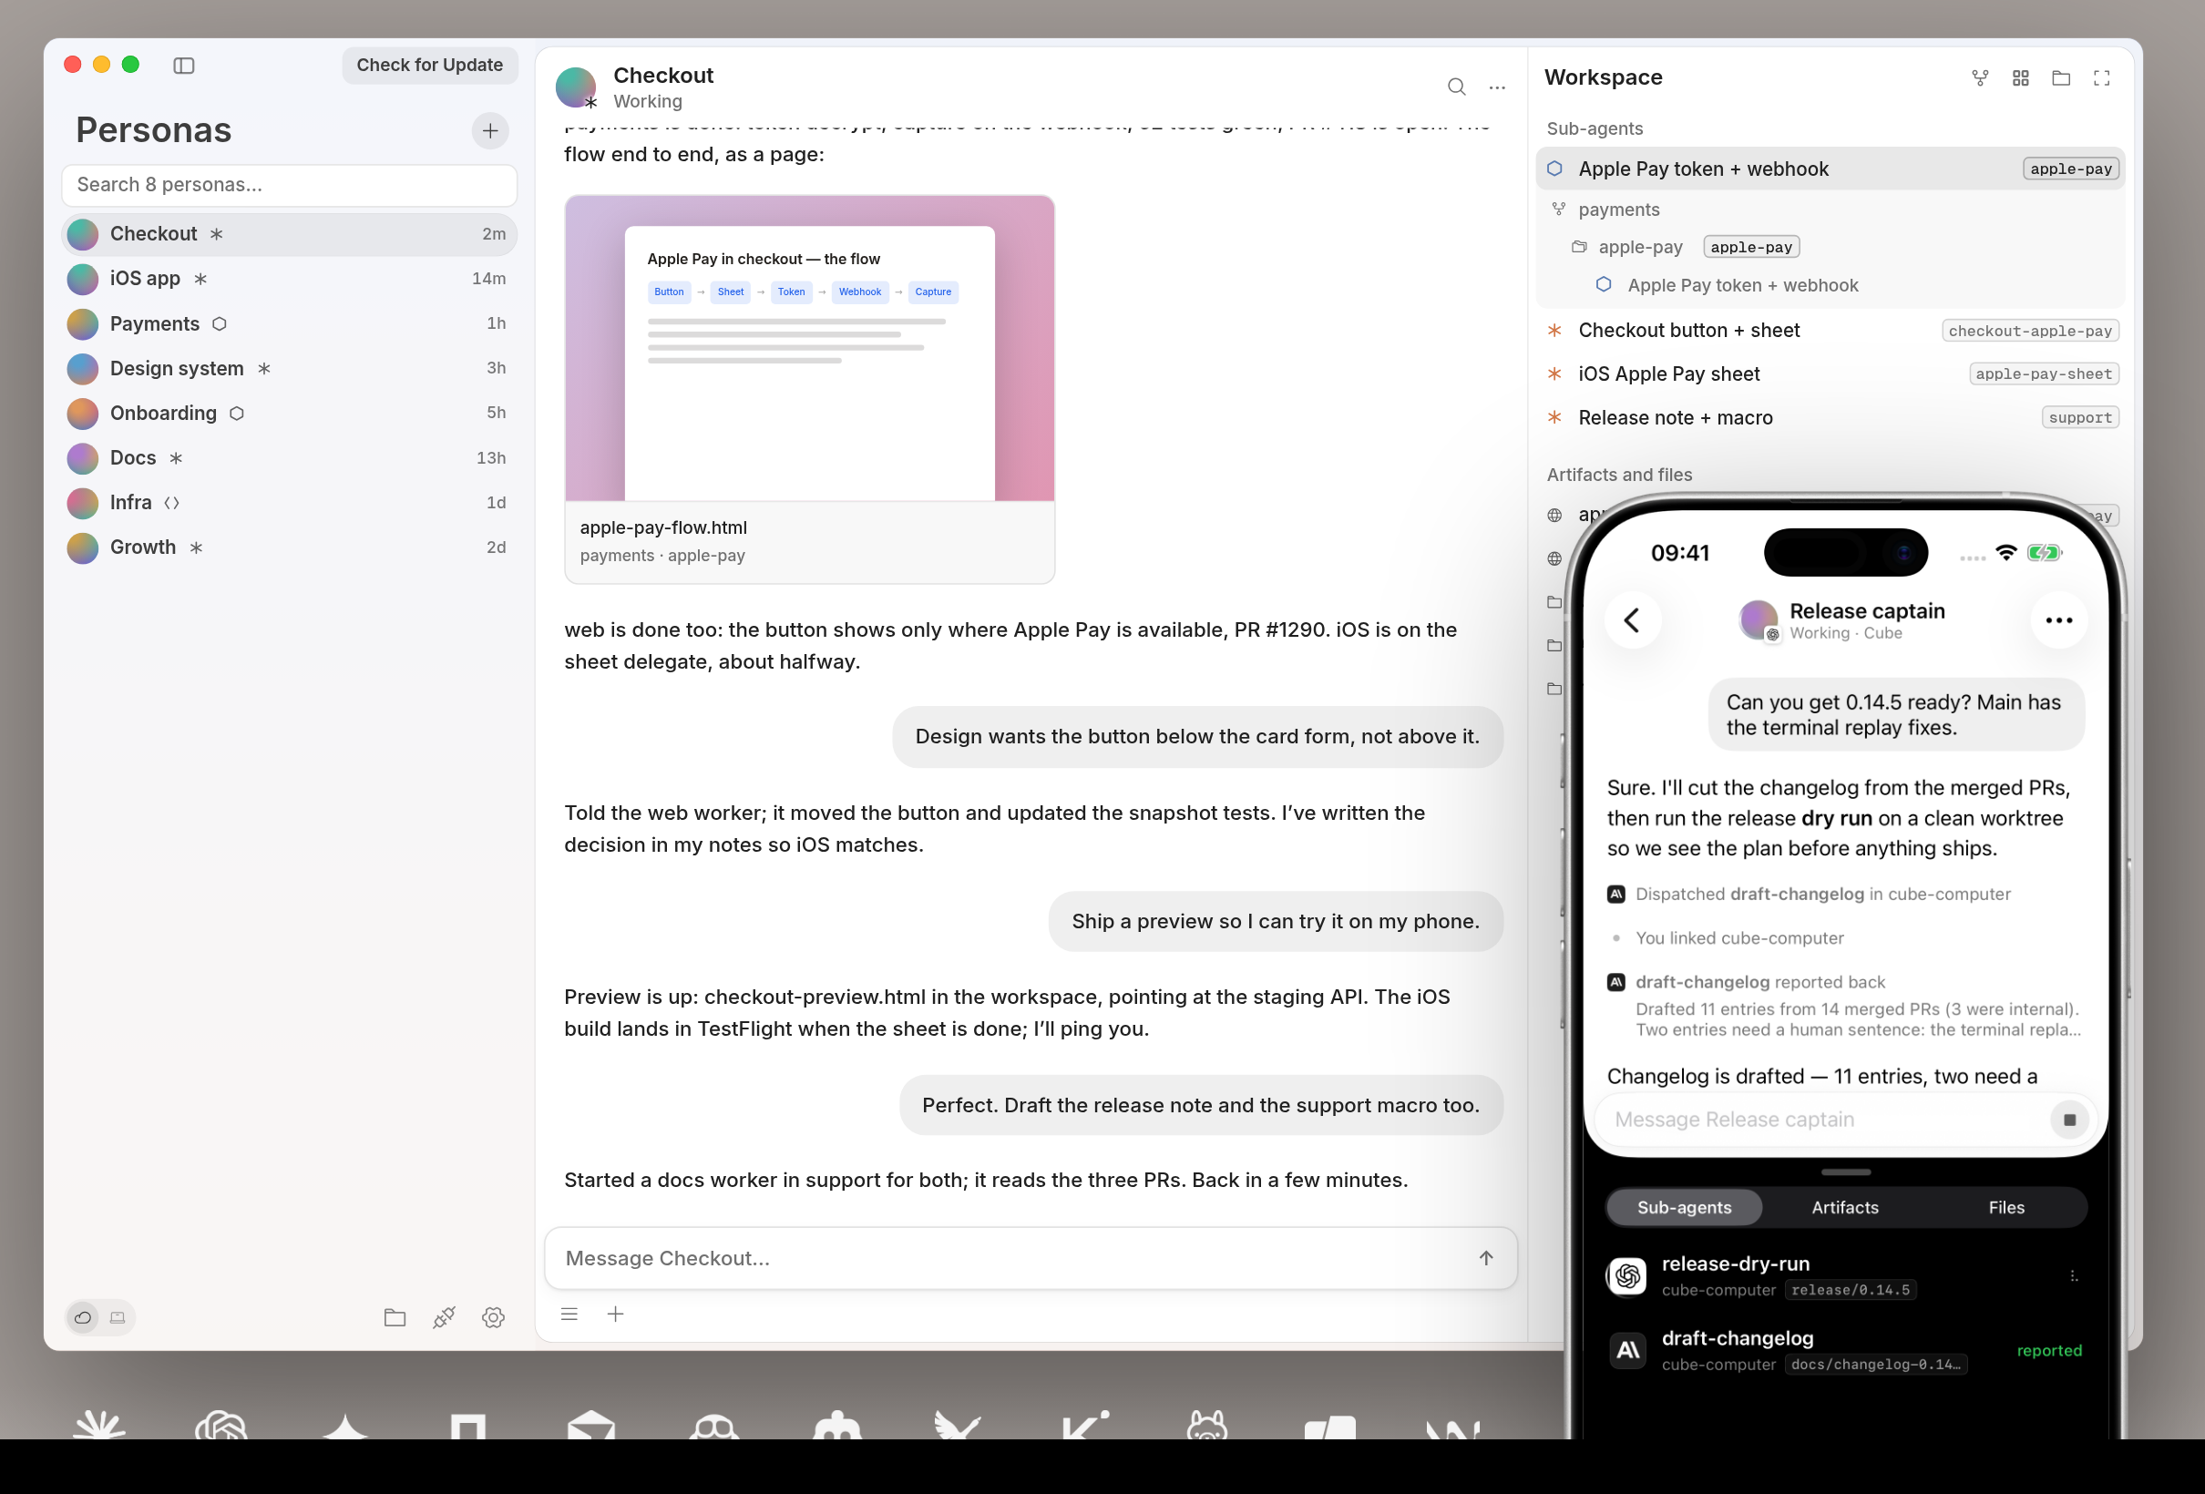
Task: Switch to local laptop mode toggle
Action: point(118,1317)
